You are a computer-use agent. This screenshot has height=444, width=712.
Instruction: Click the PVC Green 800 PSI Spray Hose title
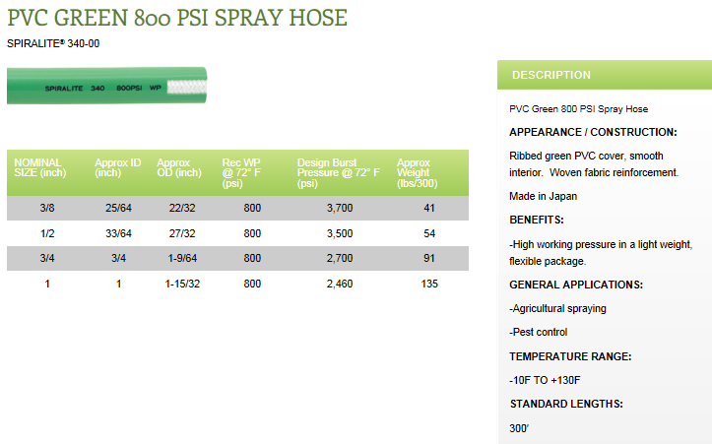click(x=177, y=18)
